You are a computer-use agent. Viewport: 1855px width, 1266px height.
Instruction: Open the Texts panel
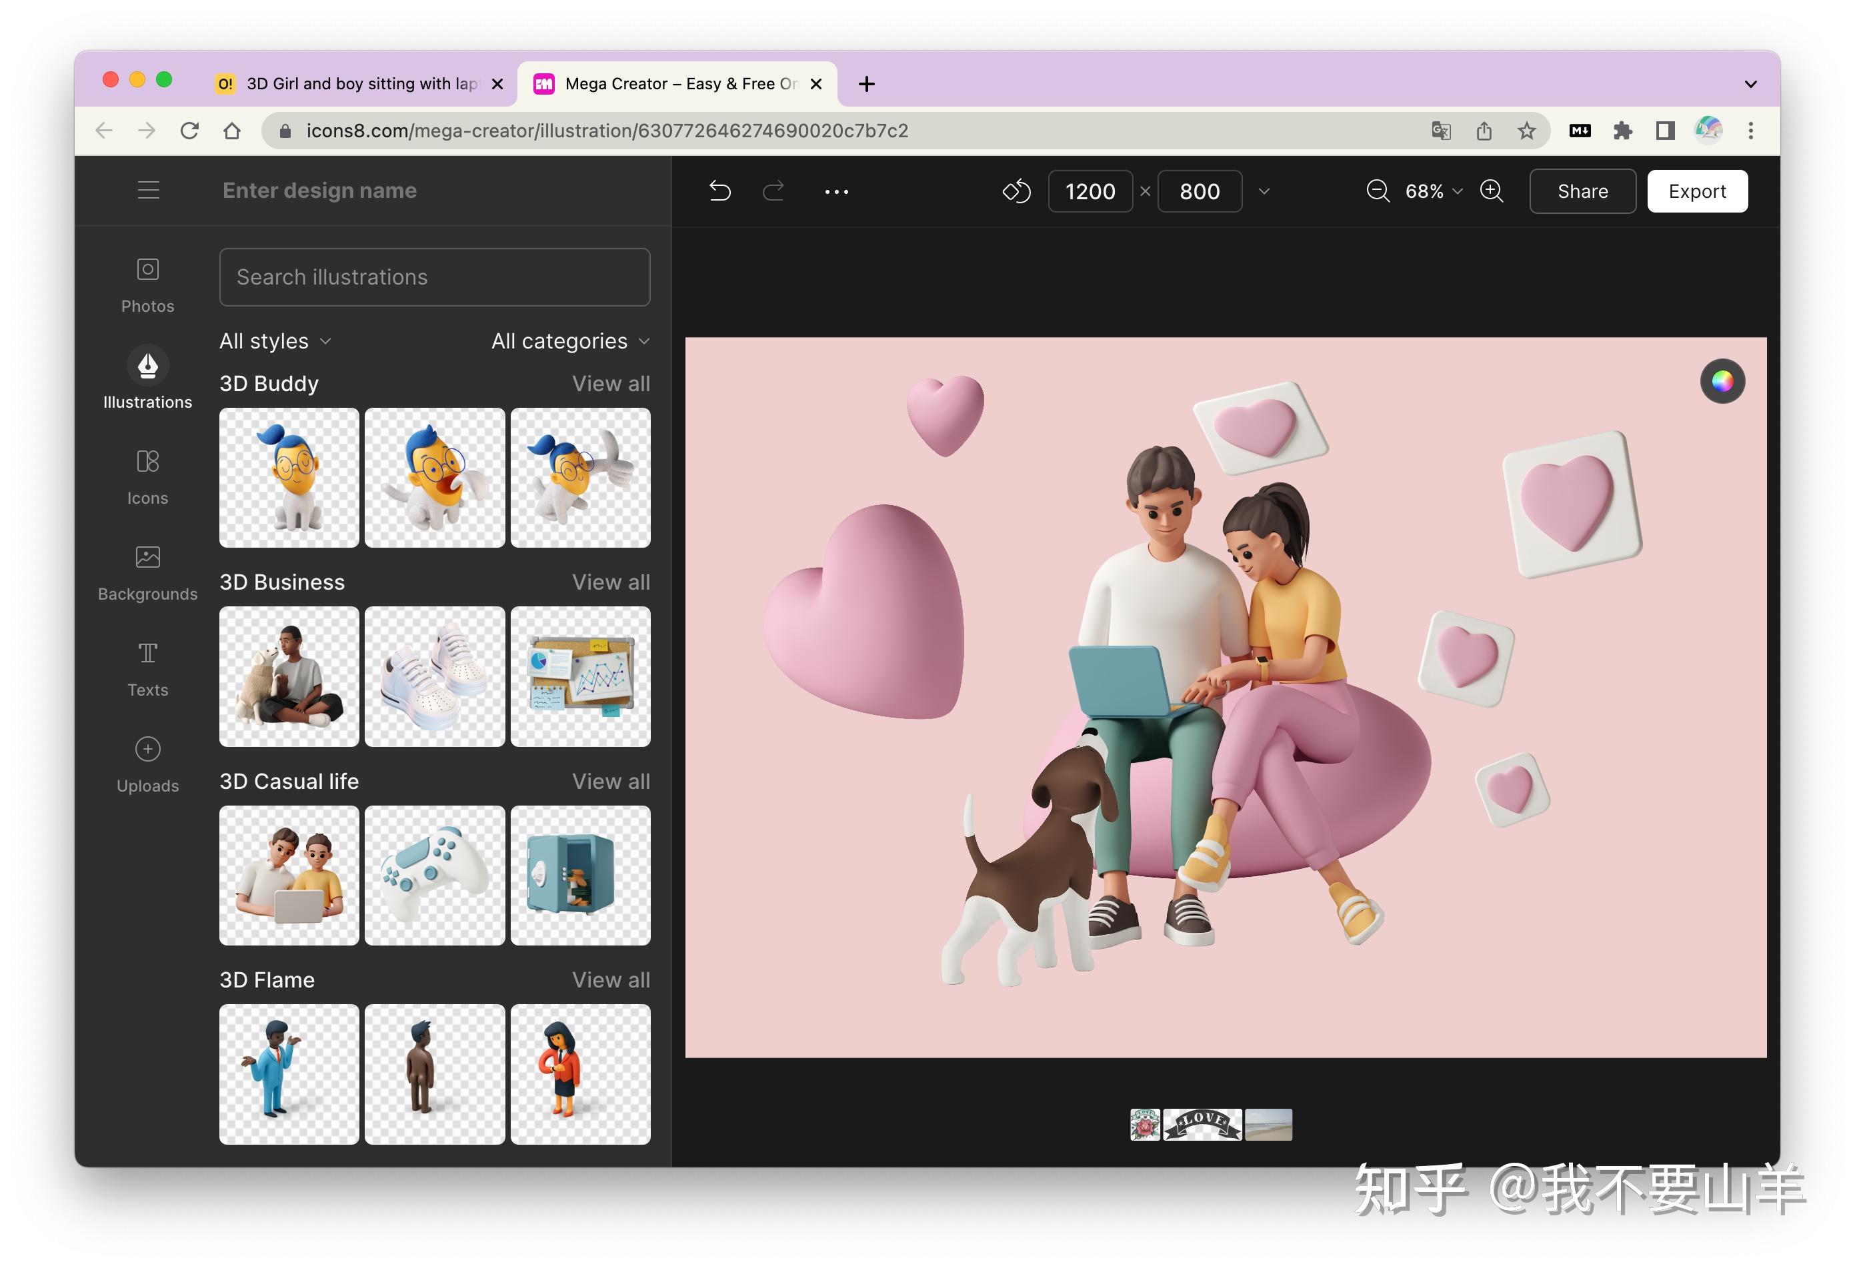[x=147, y=668]
